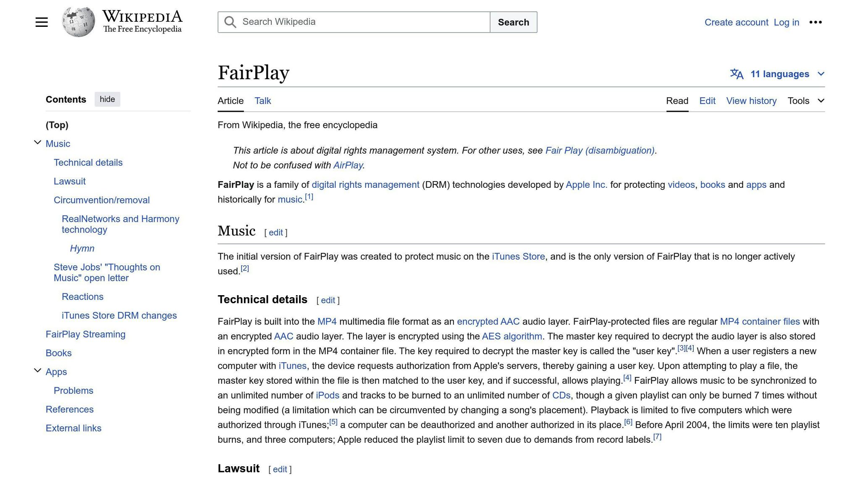Click citation [1] reference
This screenshot has height=483, width=860.
[x=309, y=197]
